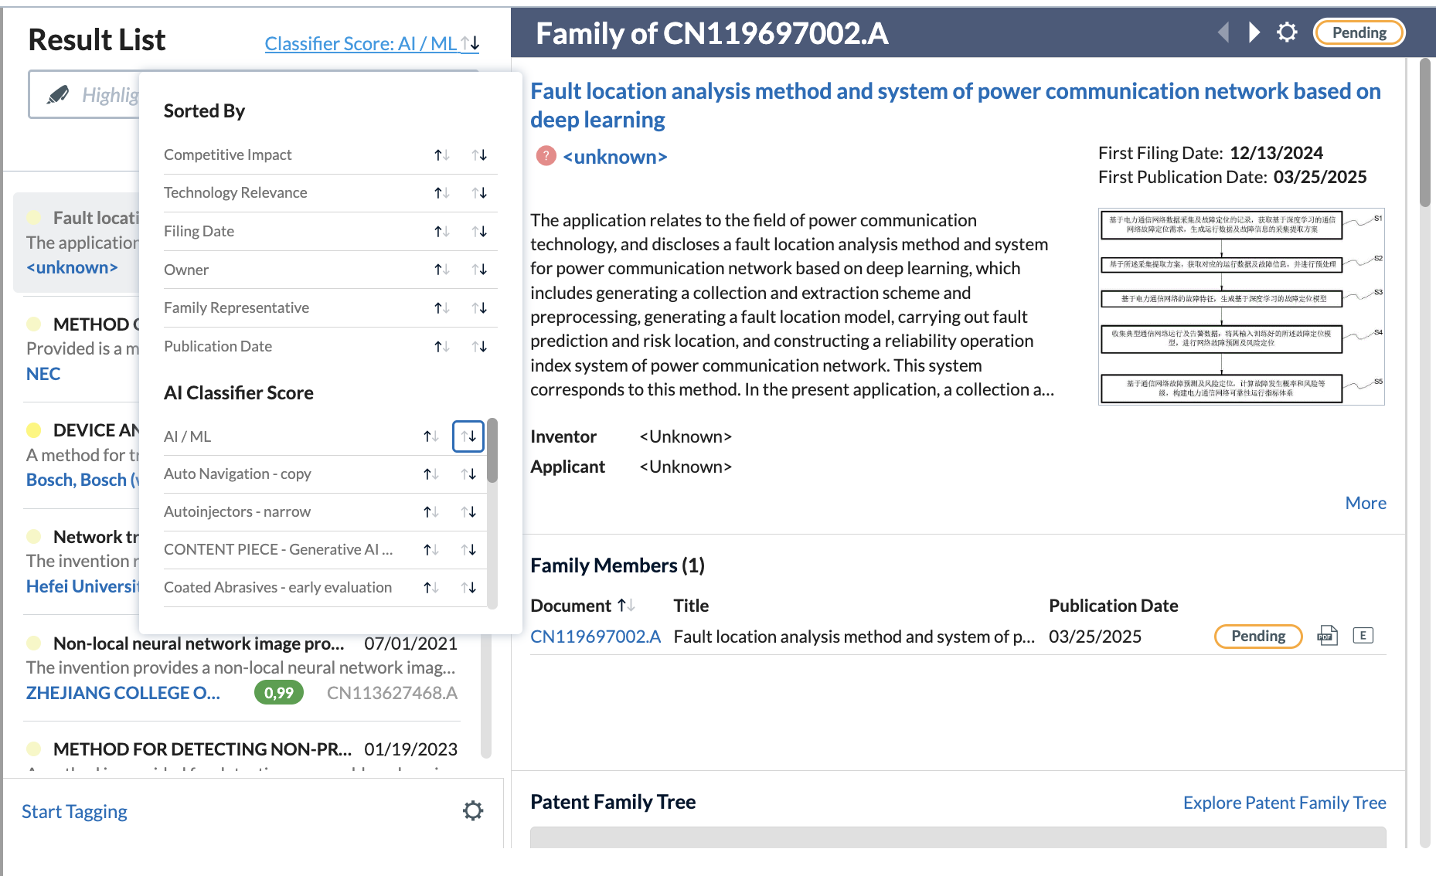Sort Publication Date descending

479,347
